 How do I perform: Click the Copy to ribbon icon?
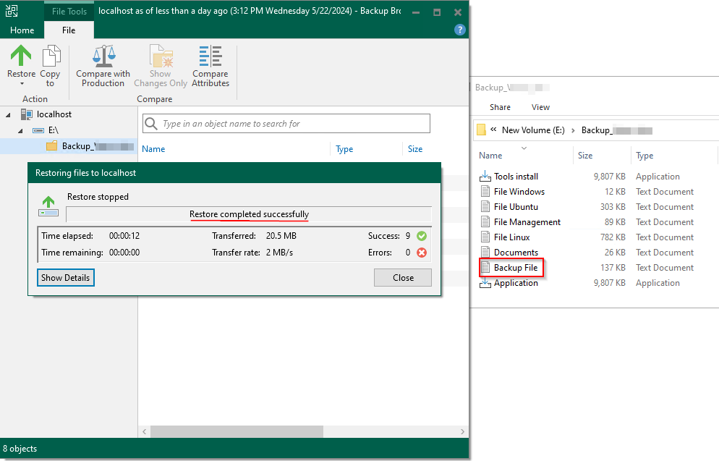click(51, 56)
